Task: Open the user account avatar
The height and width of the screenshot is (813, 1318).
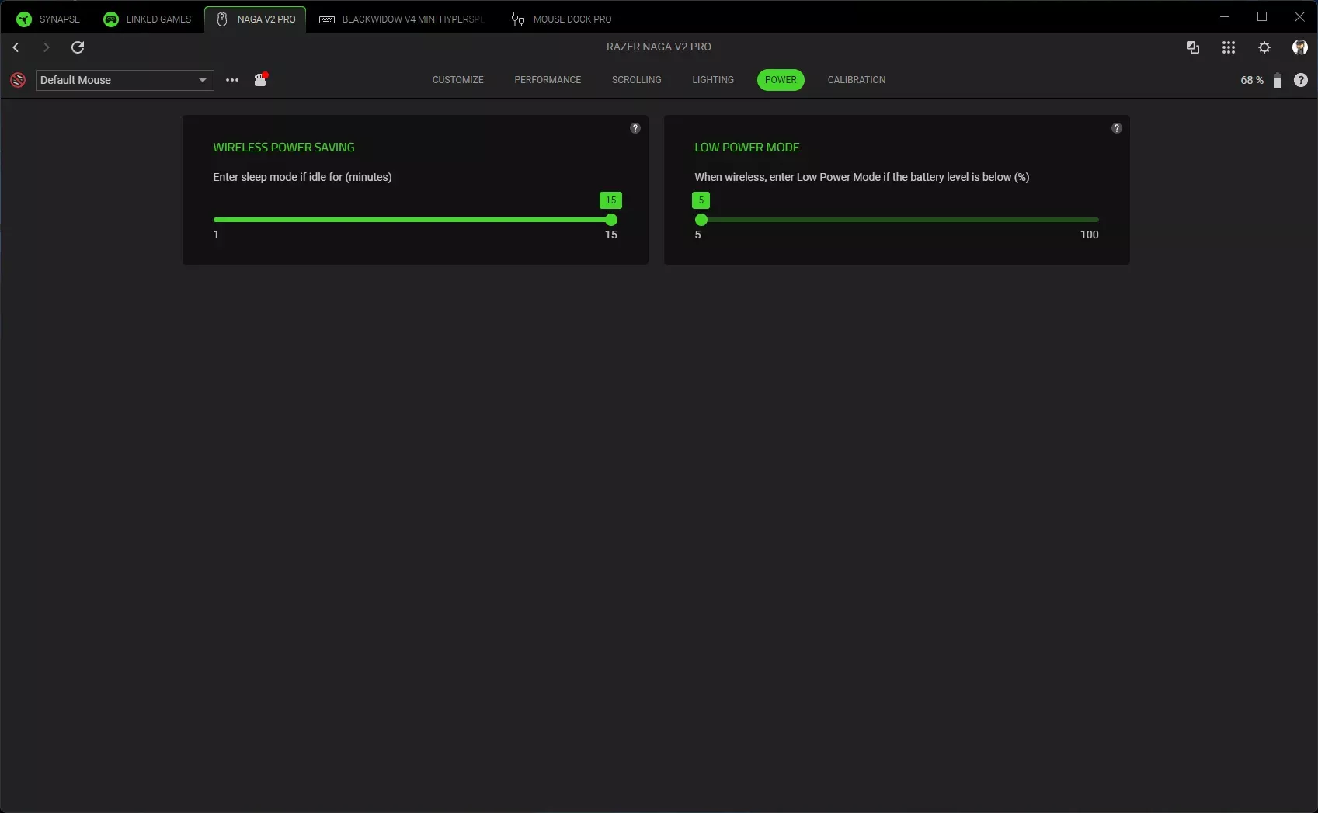Action: [x=1299, y=47]
